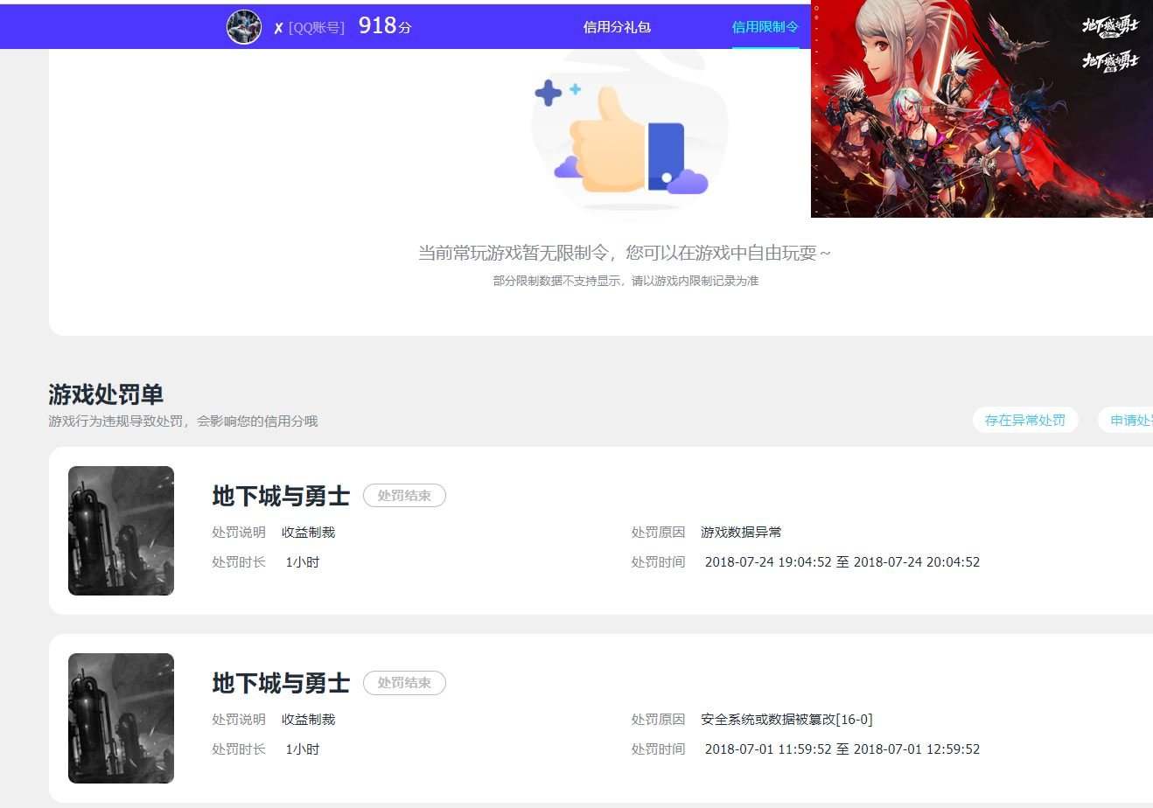Click the 存在异常处罚 button

click(1025, 420)
